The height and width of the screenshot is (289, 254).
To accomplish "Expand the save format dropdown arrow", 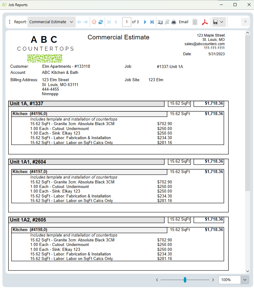I will click(222, 22).
